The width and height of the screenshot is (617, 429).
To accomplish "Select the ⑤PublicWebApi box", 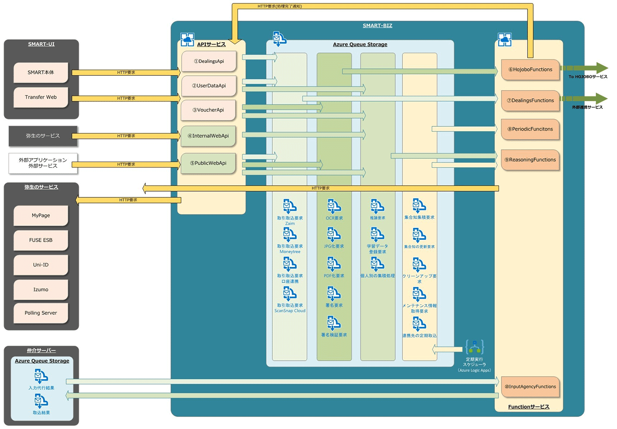I will click(x=208, y=163).
